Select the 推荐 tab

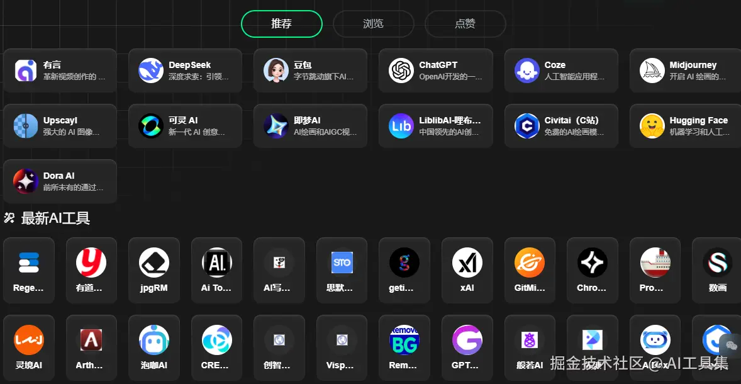tap(282, 24)
